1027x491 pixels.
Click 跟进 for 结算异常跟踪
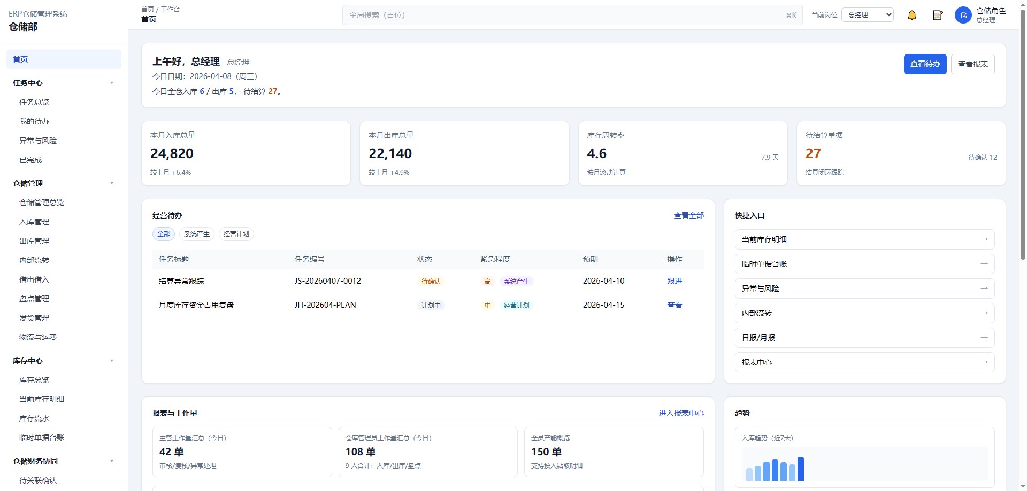(675, 281)
